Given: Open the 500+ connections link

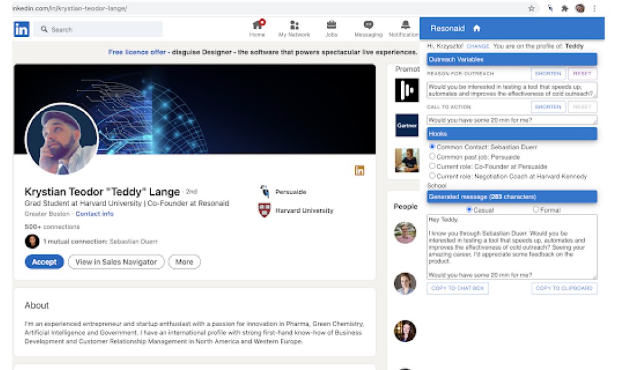Looking at the screenshot, I should 52,226.
